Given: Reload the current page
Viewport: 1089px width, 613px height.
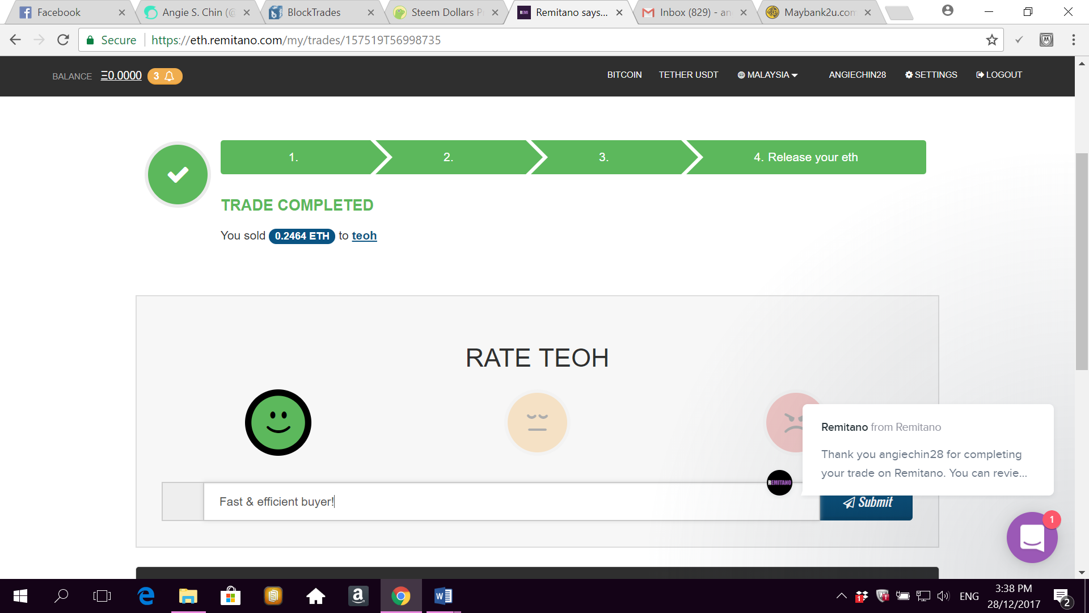Looking at the screenshot, I should click(63, 40).
